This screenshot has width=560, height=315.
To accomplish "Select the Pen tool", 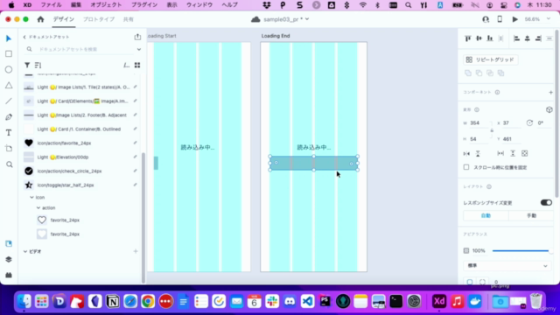I will [9, 117].
